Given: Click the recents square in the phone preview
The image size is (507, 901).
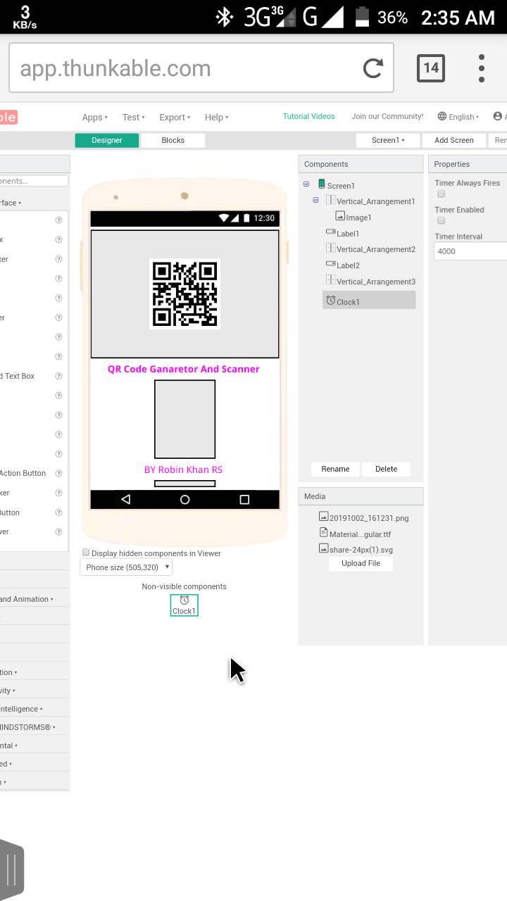Looking at the screenshot, I should point(244,499).
